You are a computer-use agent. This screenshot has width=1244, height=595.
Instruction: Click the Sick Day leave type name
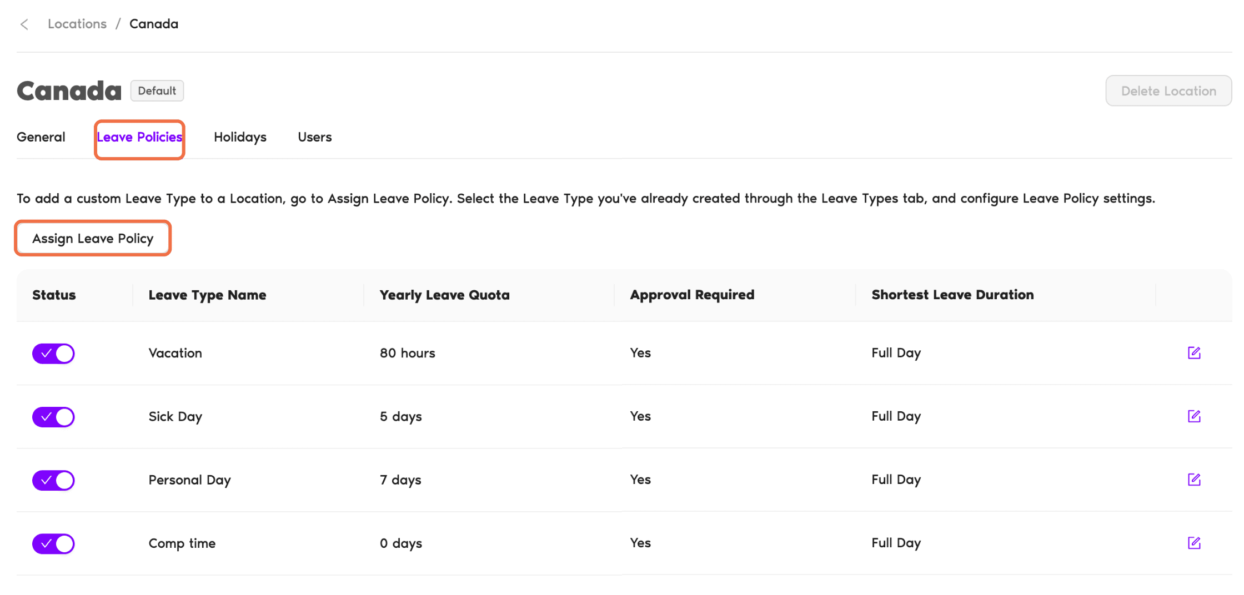pos(175,417)
